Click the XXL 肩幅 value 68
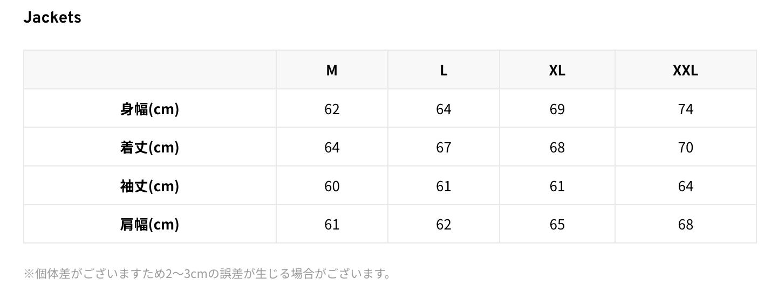This screenshot has width=778, height=306. point(685,224)
